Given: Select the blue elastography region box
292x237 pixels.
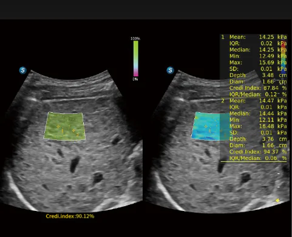Looking at the screenshot, I should point(211,126).
